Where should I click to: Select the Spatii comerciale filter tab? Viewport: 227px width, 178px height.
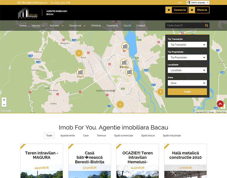pyautogui.click(x=124, y=136)
